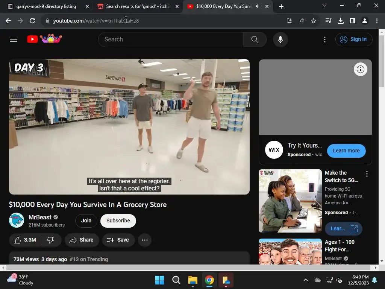Focus the YouTube Search field

(x=171, y=39)
